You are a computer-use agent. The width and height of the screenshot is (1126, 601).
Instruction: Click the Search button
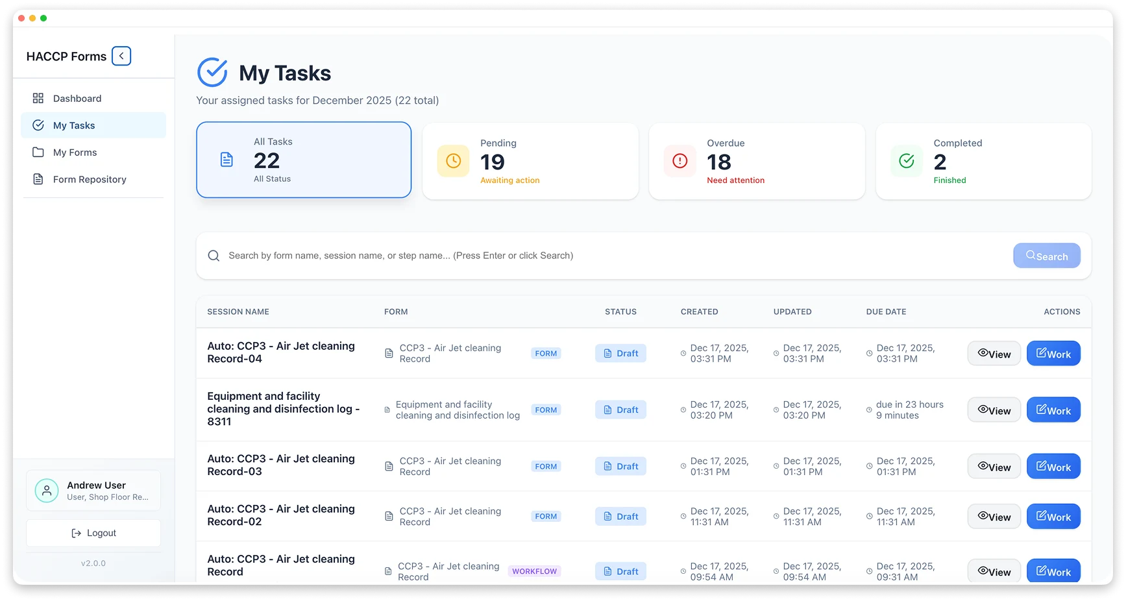(x=1046, y=255)
